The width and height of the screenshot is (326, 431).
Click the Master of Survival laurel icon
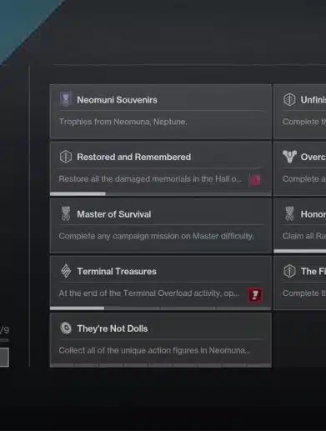[x=66, y=214]
